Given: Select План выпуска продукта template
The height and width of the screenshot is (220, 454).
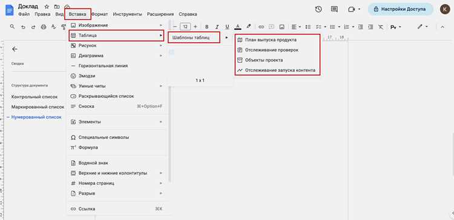Looking at the screenshot, I should (278, 40).
